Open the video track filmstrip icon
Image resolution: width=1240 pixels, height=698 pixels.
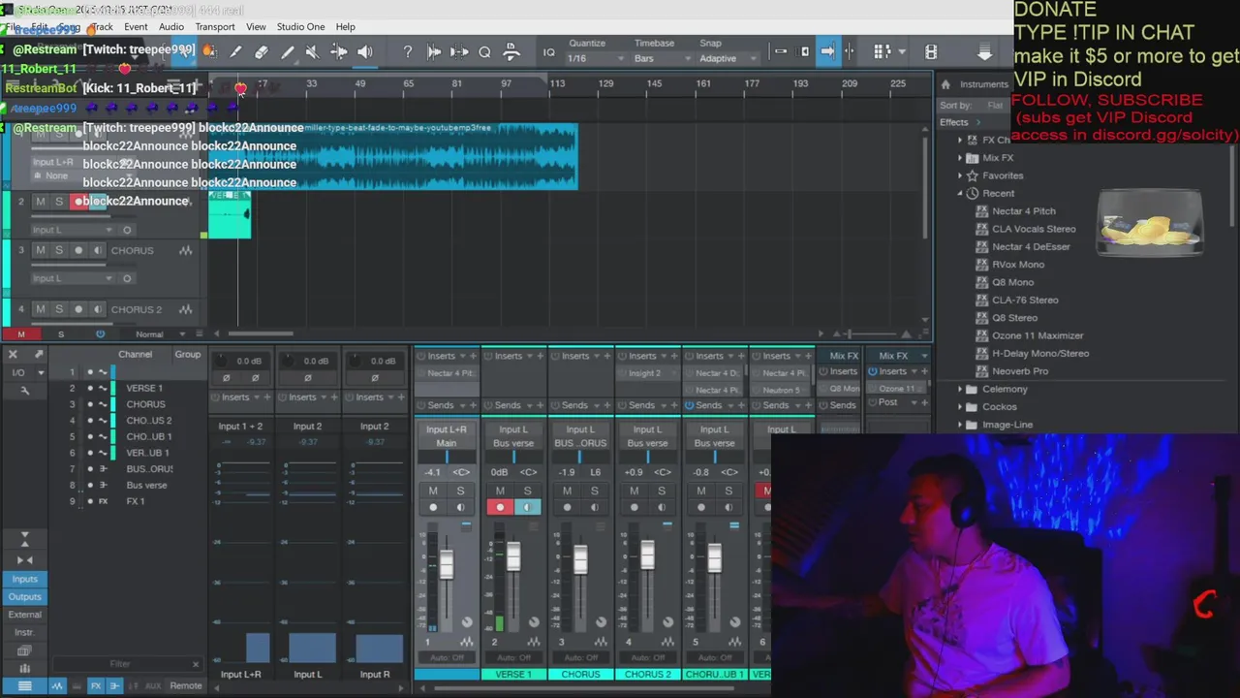point(931,51)
